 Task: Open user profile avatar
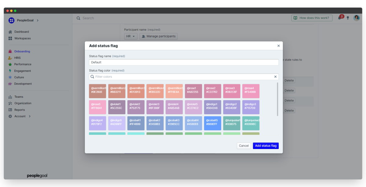[357, 18]
